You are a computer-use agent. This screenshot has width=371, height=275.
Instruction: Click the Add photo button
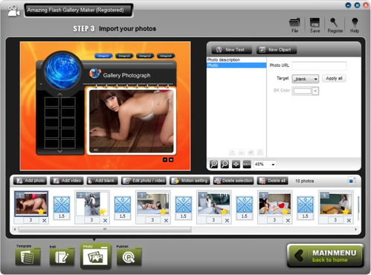[30, 181]
